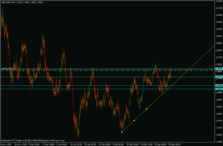Click the 2 Mar 08:00 date label
The height and width of the screenshot is (146, 223).
coord(118,145)
